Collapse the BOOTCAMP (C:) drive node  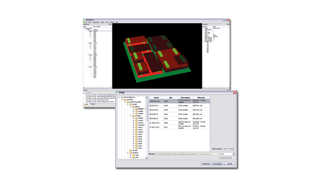click(119, 97)
